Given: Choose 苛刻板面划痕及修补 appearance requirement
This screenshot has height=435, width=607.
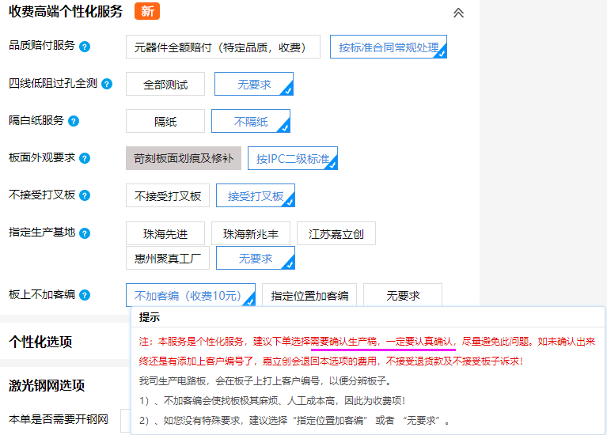Looking at the screenshot, I should point(184,158).
